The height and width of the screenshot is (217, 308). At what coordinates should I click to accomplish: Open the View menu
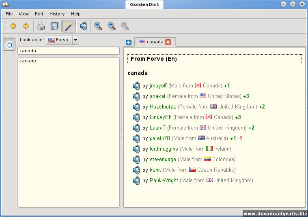[24, 14]
